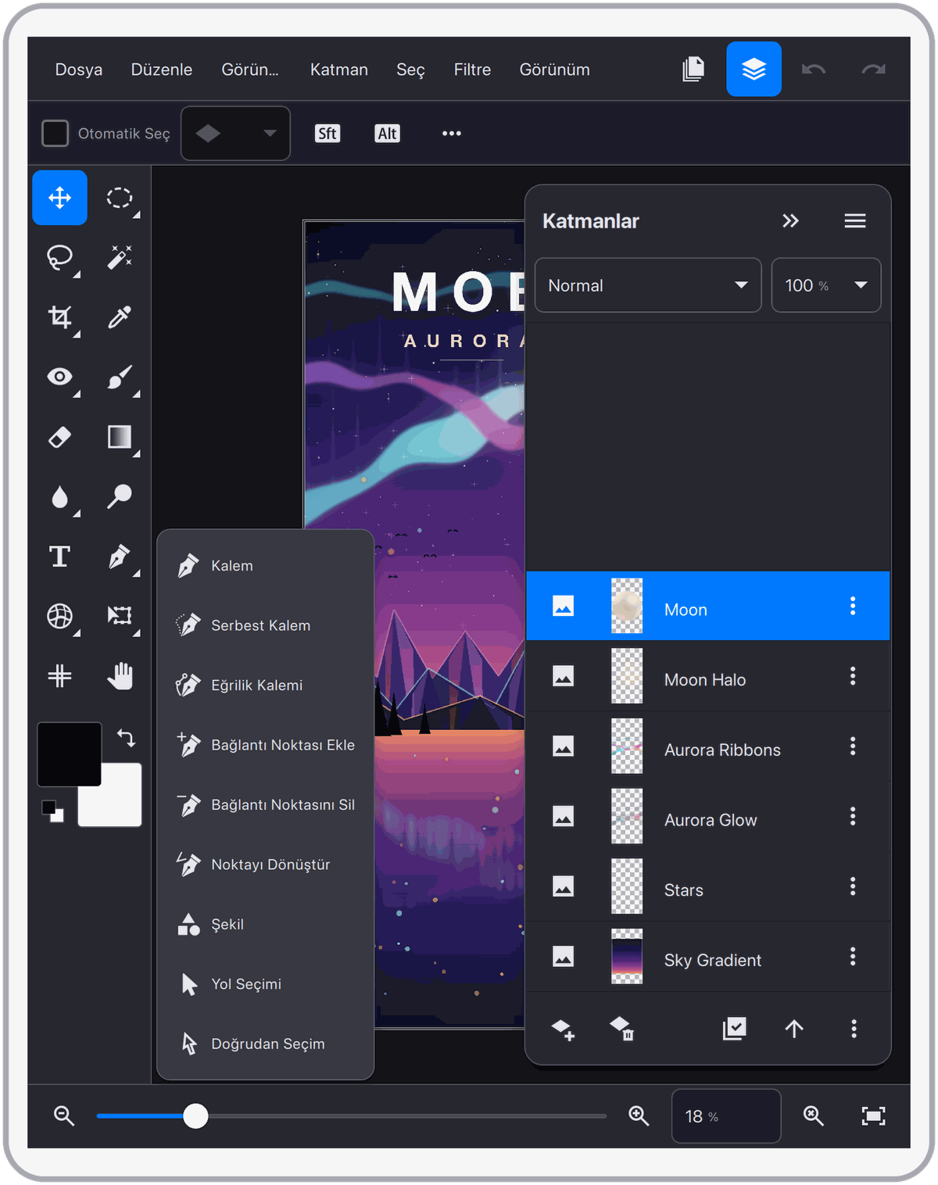Hide the Aurora Glow layer

coord(564,817)
